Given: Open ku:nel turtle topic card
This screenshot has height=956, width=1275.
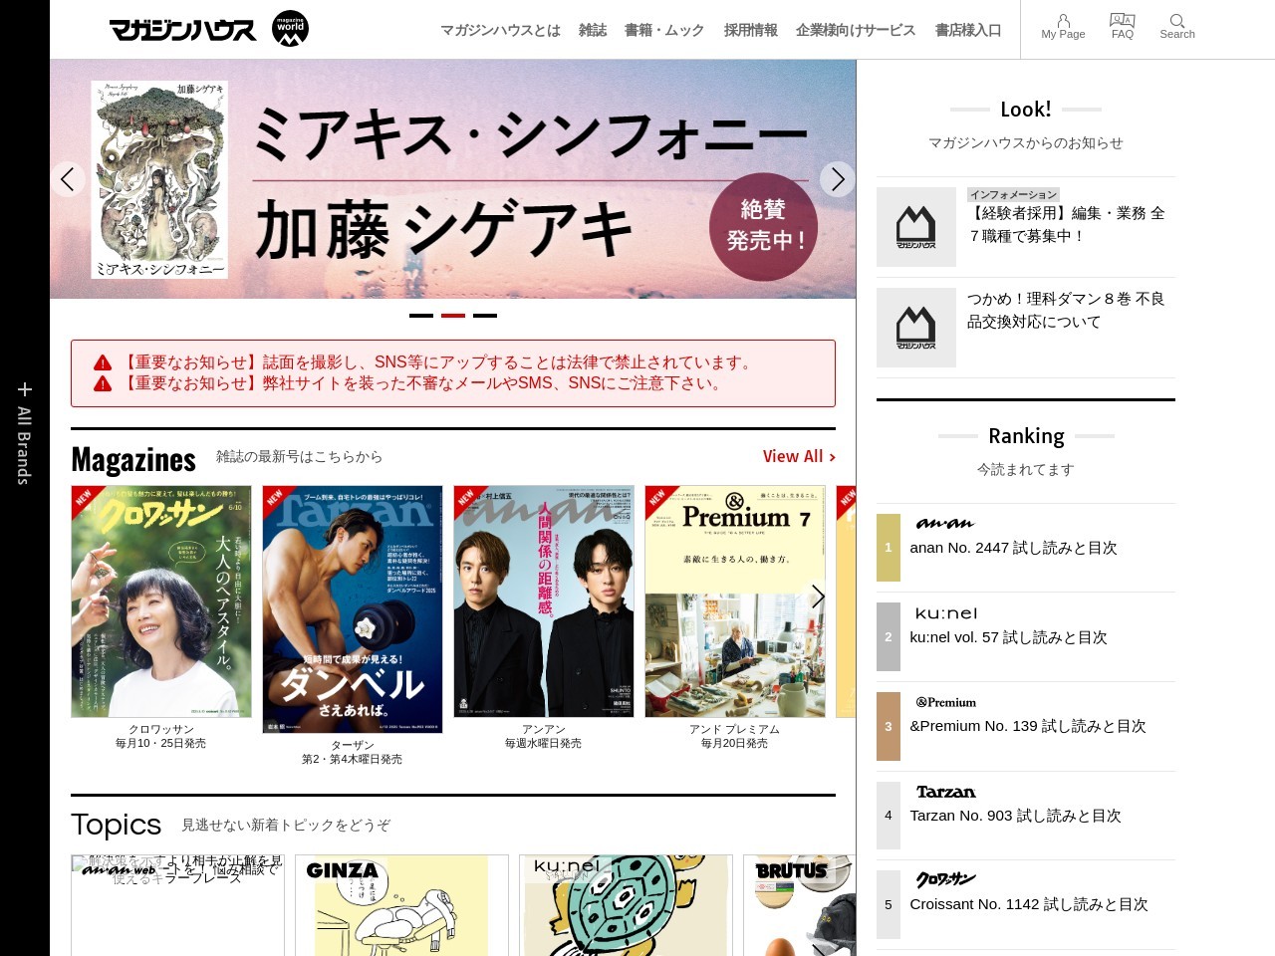Looking at the screenshot, I should tap(626, 905).
